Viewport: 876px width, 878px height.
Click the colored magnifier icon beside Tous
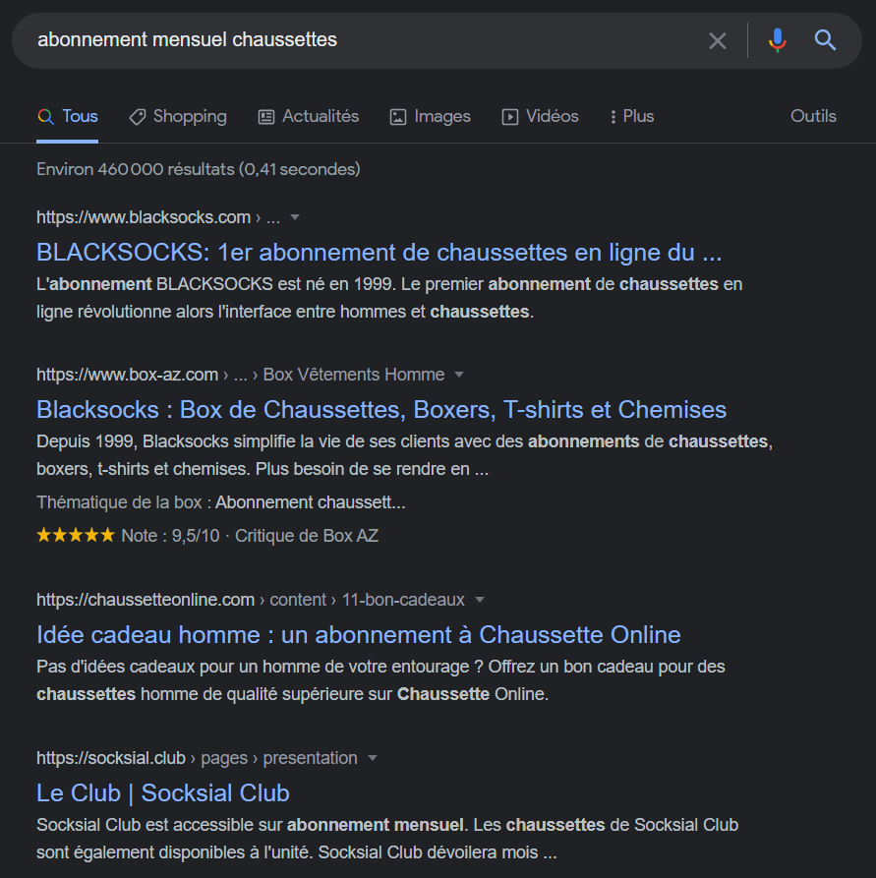(x=46, y=116)
